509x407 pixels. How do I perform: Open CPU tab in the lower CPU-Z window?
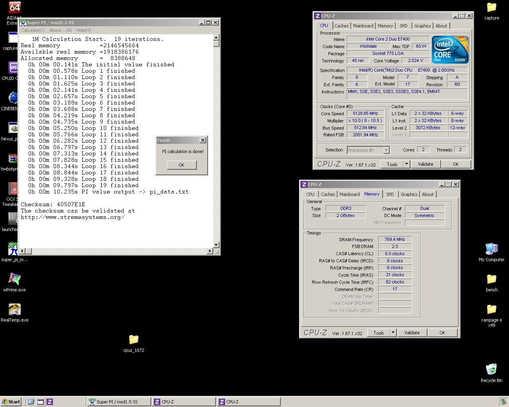[310, 194]
